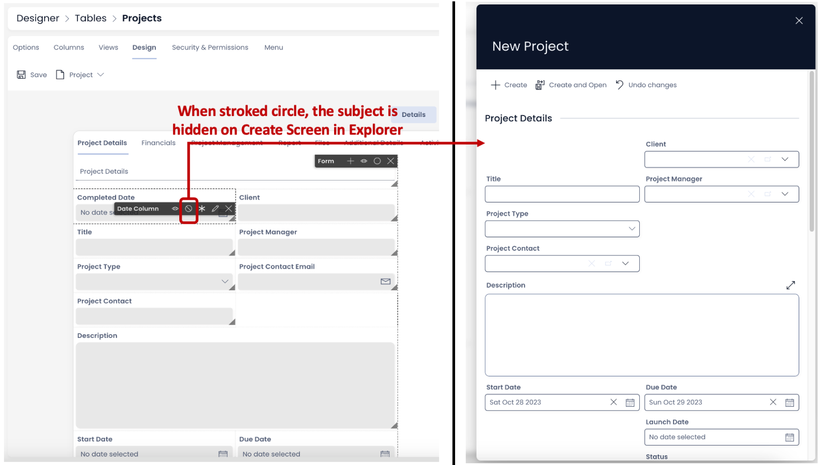Click Create and Open button
Viewport: 823px width, 465px height.
tap(571, 85)
